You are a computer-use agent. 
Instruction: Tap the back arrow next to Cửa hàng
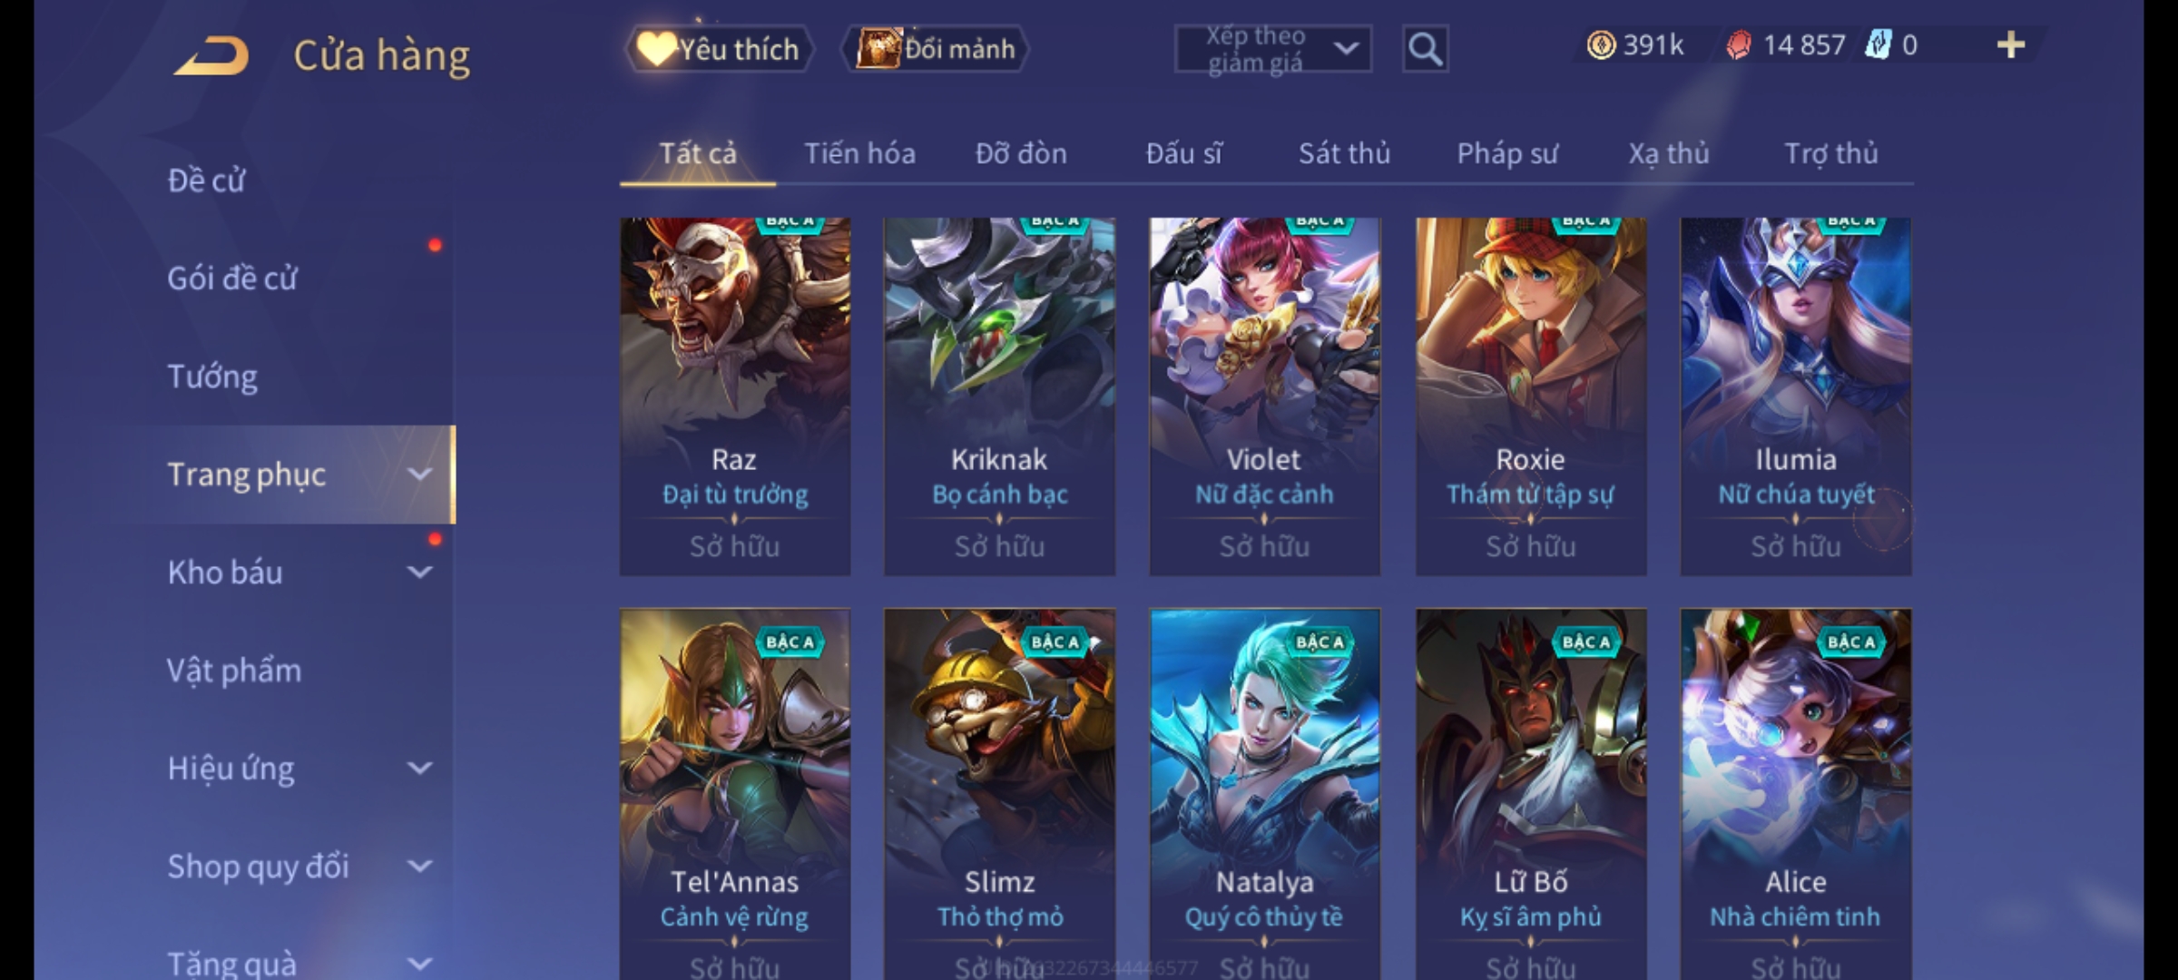coord(211,55)
